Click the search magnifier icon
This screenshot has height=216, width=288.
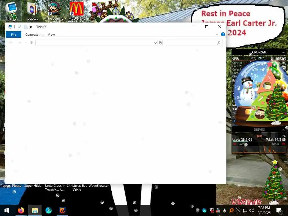219,43
